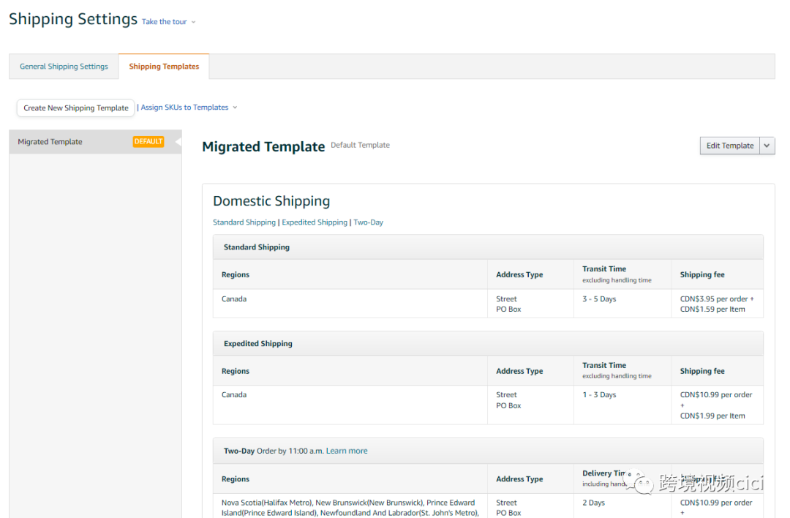Viewport: 790px width, 518px height.
Task: Click the Shipping Settings page title
Action: [73, 19]
